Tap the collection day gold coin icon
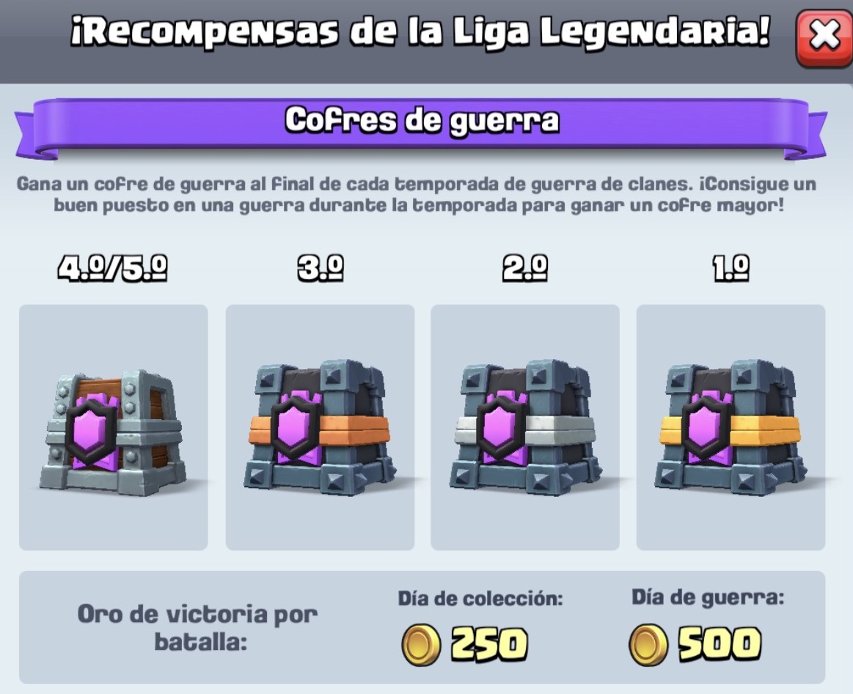The width and height of the screenshot is (853, 694). coord(420,645)
